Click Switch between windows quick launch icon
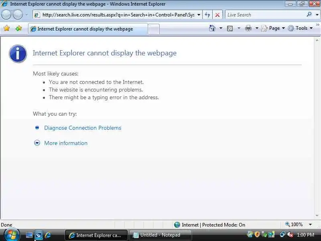Image resolution: width=321 pixels, height=241 pixels. pos(39,235)
